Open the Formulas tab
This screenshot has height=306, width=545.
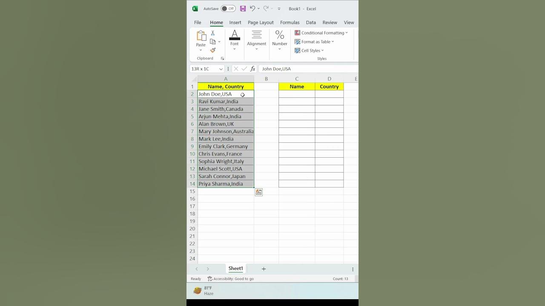pos(290,23)
